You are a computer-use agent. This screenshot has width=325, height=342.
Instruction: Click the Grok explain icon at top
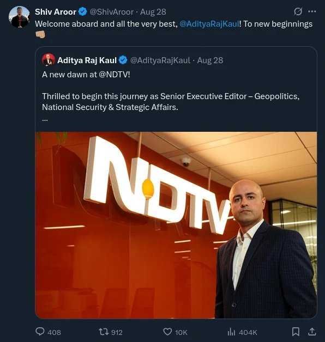click(x=298, y=11)
